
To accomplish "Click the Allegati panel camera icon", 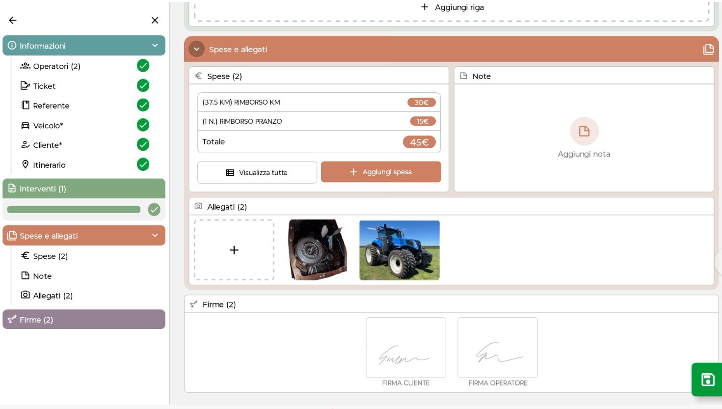I will pos(198,206).
